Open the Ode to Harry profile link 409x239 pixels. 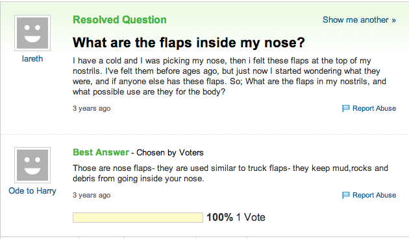pyautogui.click(x=32, y=191)
